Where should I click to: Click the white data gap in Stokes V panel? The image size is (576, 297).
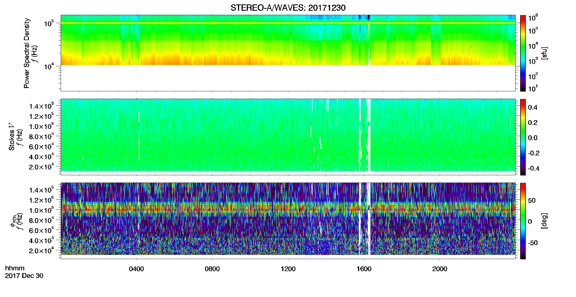(369, 135)
